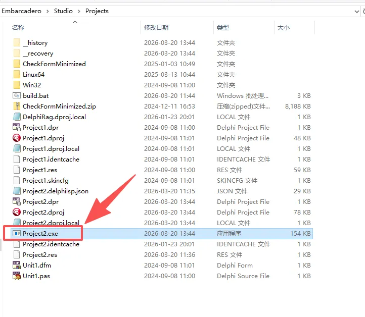Click the Project2.exe application icon

click(x=17, y=233)
